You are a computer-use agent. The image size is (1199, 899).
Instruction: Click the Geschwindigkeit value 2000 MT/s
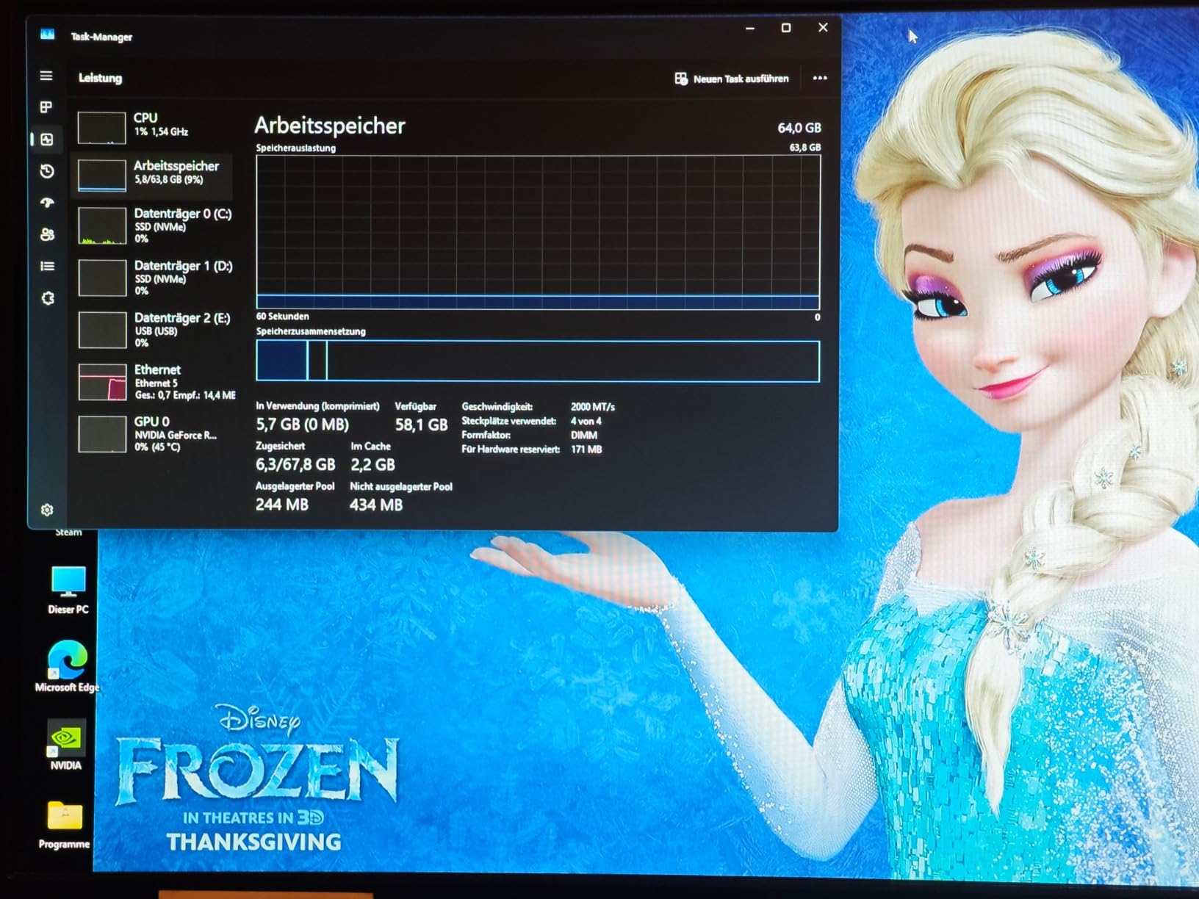pos(593,407)
